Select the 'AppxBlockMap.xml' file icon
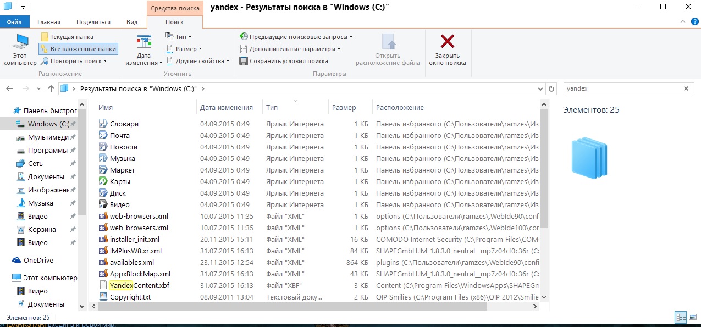The width and height of the screenshot is (701, 327). [103, 274]
